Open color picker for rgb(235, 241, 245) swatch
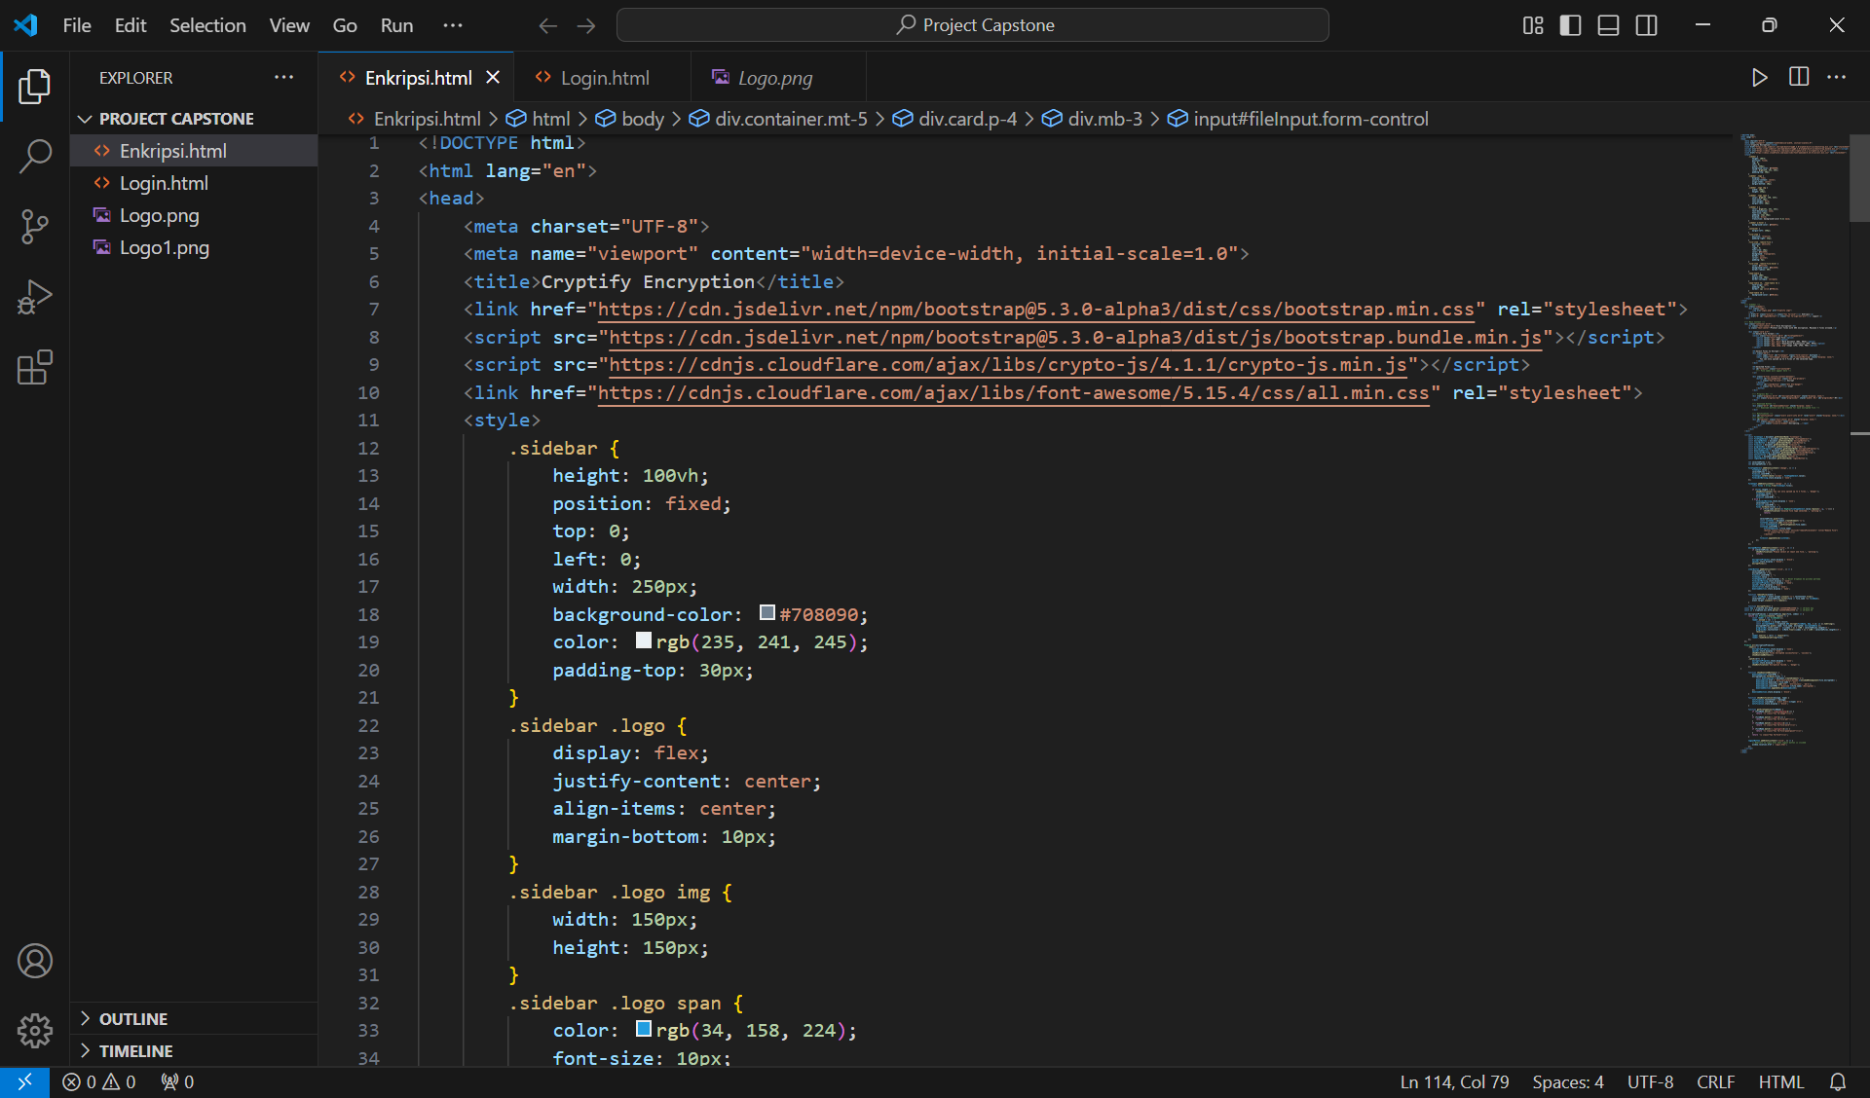 [x=644, y=640]
